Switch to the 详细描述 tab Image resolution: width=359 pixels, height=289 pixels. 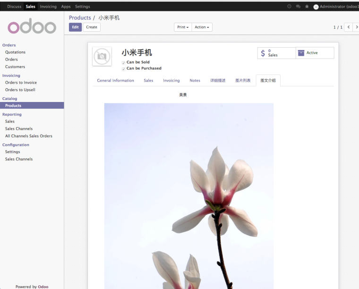click(x=218, y=80)
